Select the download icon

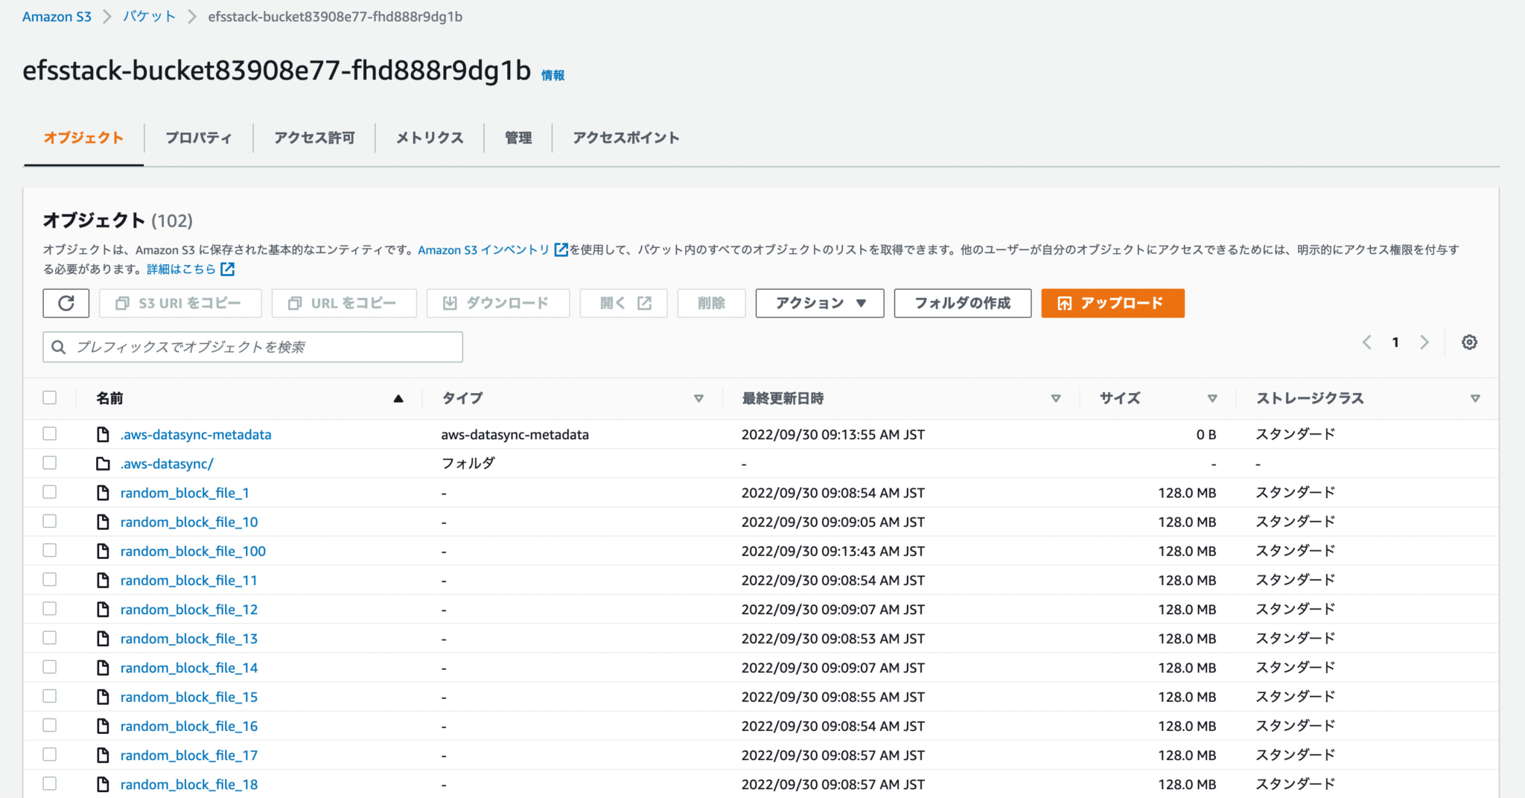tap(450, 303)
